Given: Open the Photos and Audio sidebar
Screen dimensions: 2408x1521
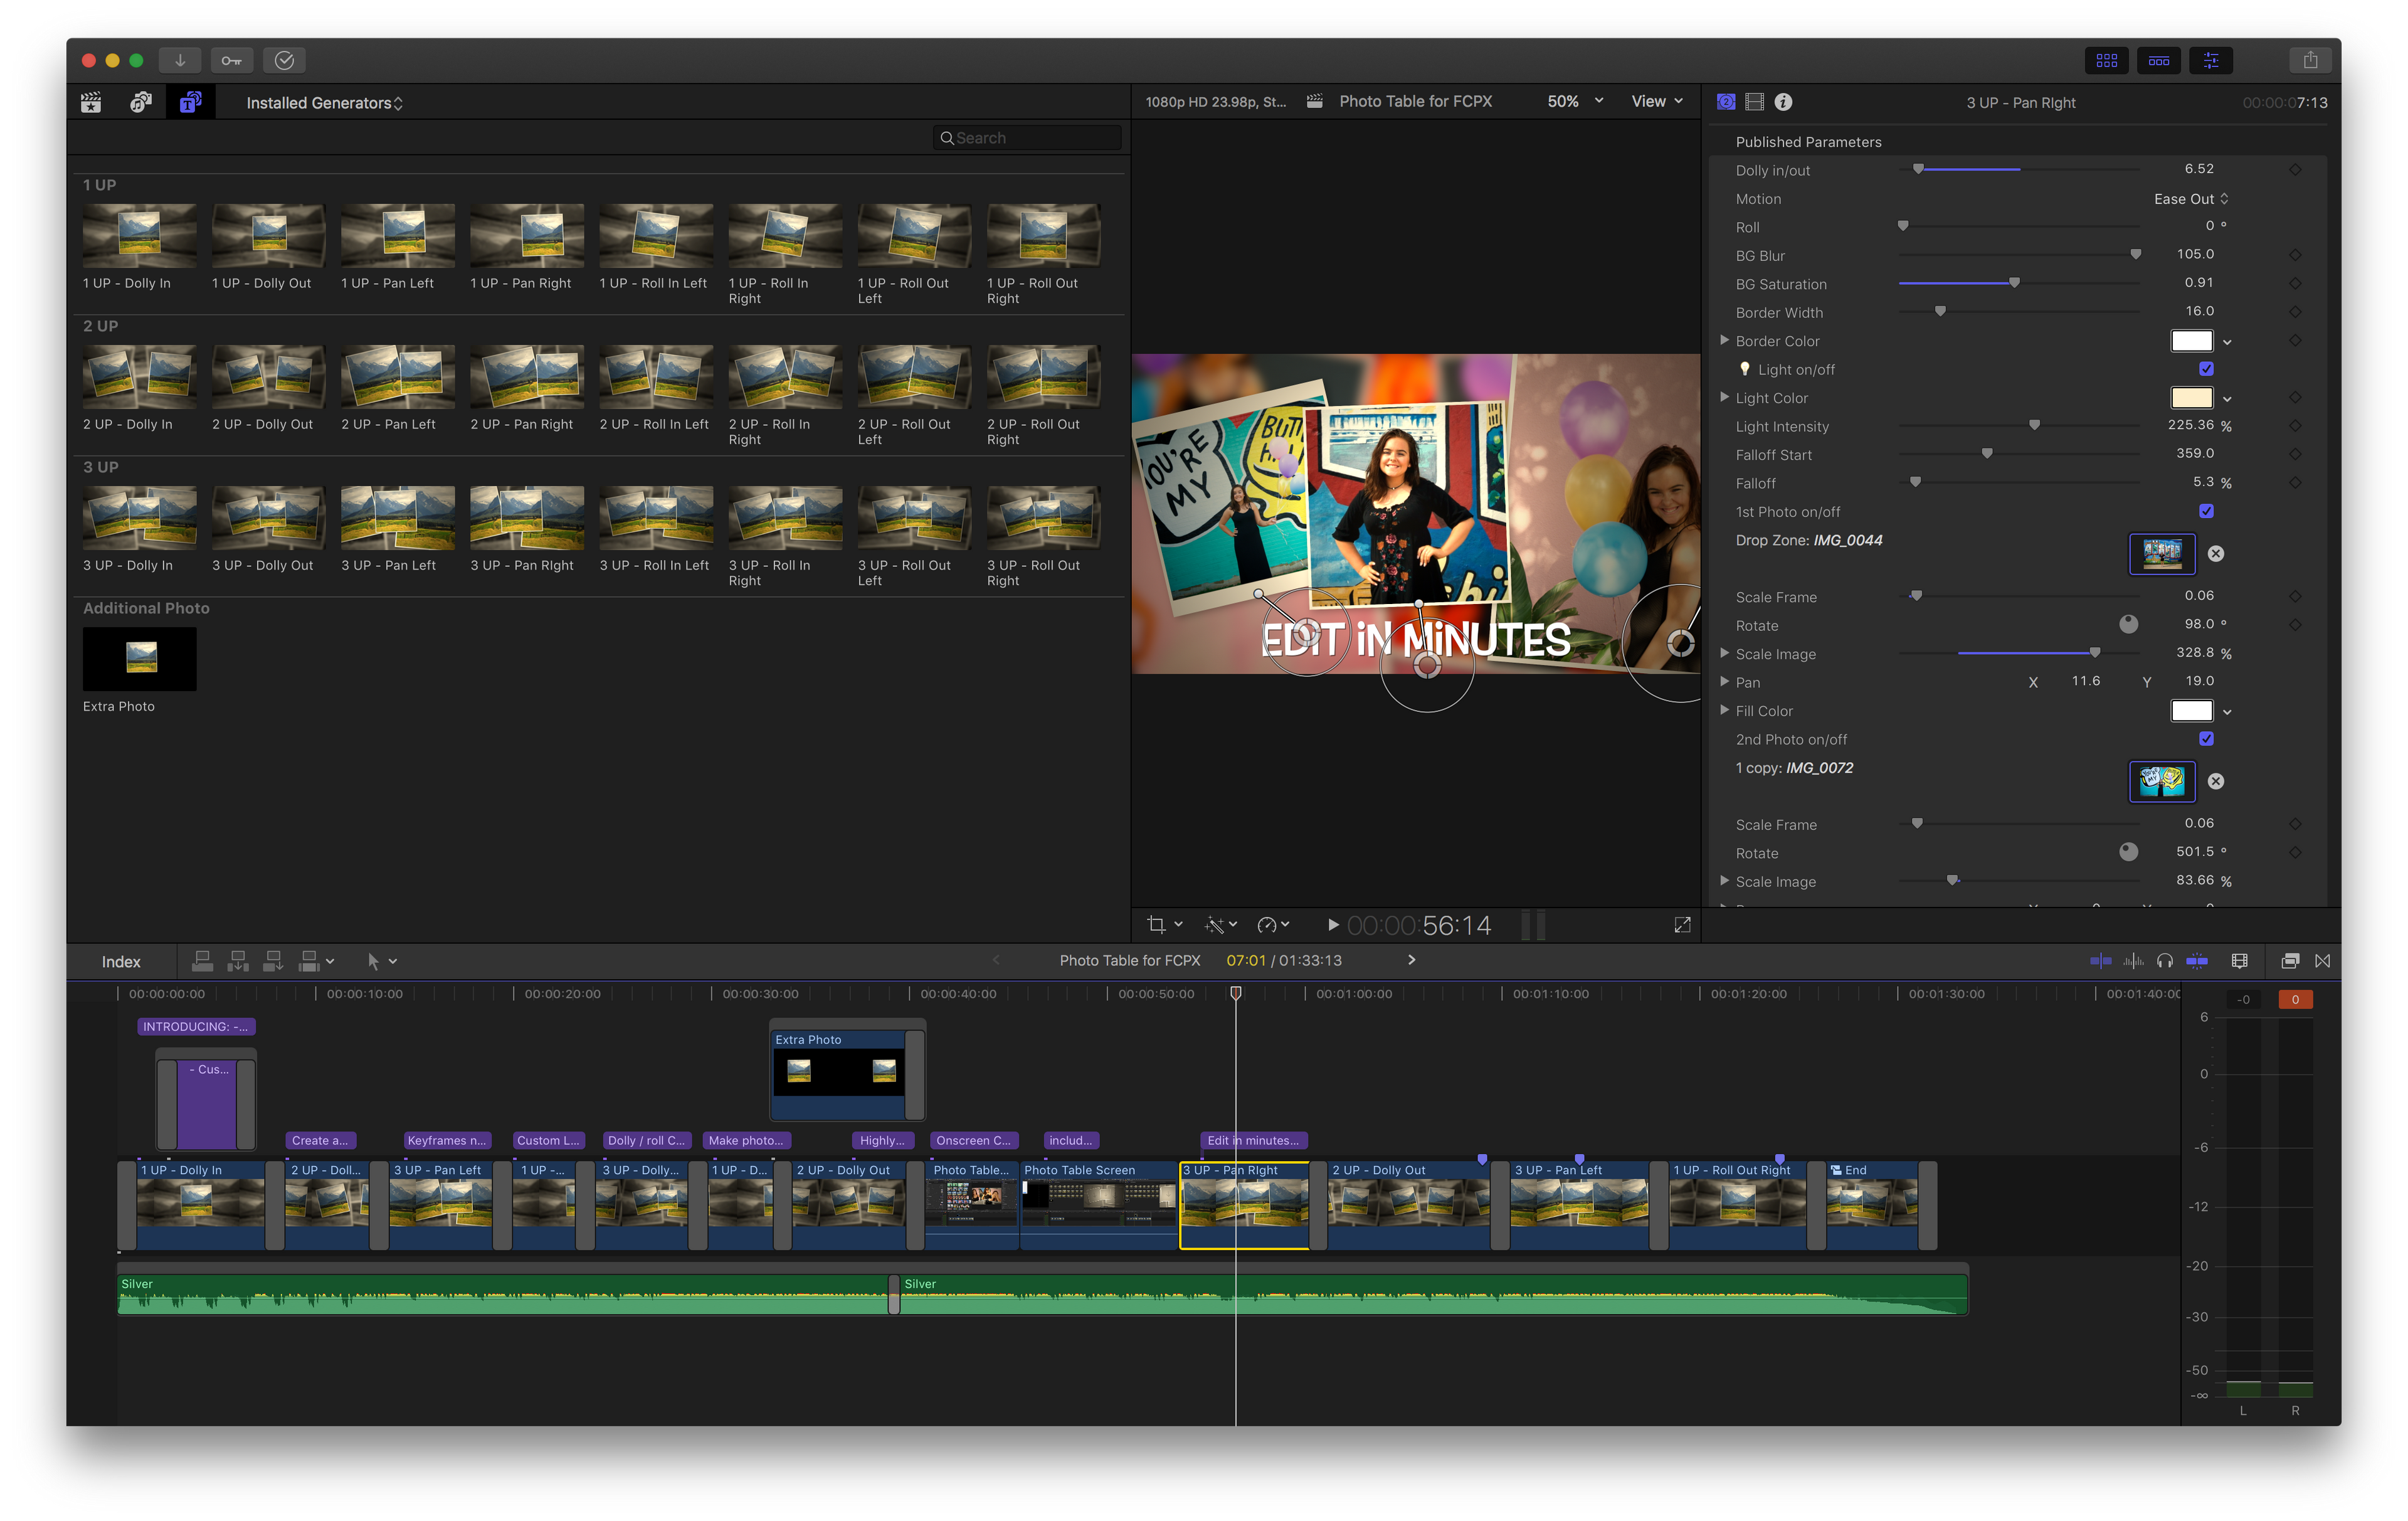Looking at the screenshot, I should pos(141,102).
